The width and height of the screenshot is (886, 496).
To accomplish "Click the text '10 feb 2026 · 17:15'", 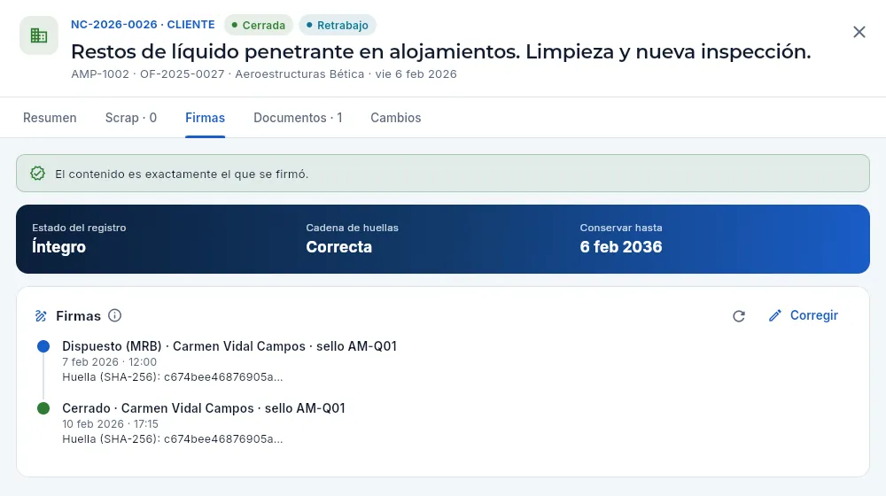I will point(110,424).
